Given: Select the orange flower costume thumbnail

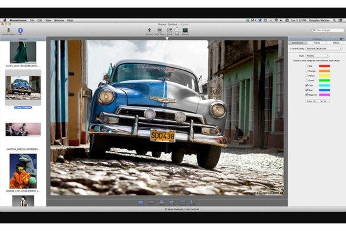Looking at the screenshot, I should click(x=23, y=171).
